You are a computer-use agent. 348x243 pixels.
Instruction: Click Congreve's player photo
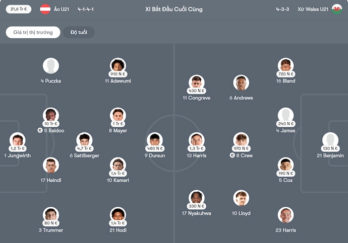tap(196, 83)
